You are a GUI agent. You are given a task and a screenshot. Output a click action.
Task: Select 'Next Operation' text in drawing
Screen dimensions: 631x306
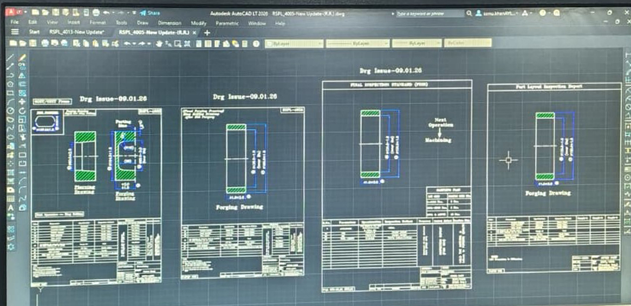click(x=440, y=123)
